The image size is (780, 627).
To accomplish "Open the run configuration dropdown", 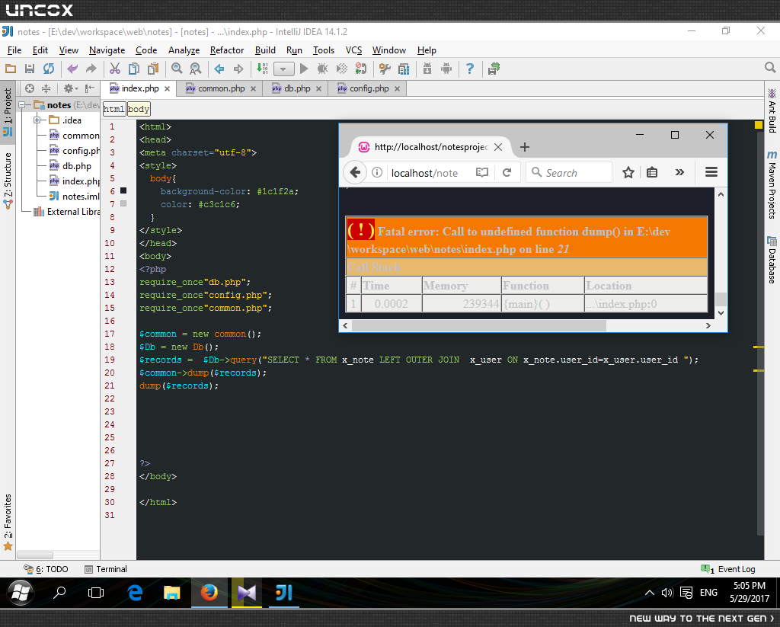I will pos(283,69).
